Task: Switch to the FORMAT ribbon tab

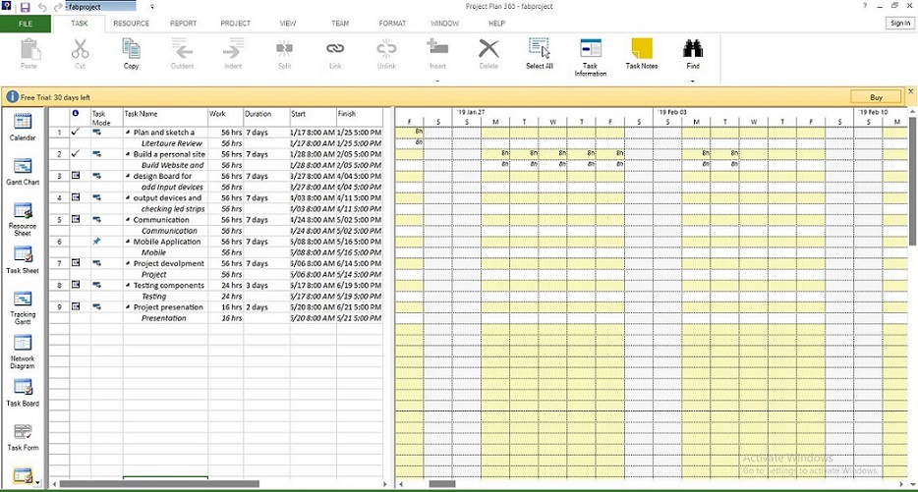Action: (x=392, y=24)
